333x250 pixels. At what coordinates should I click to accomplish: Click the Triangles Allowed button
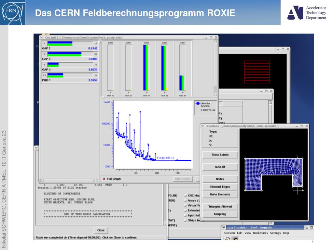click(x=220, y=206)
